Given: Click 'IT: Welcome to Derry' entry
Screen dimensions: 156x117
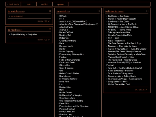Looking at the screenshot, I should (x=68, y=79).
